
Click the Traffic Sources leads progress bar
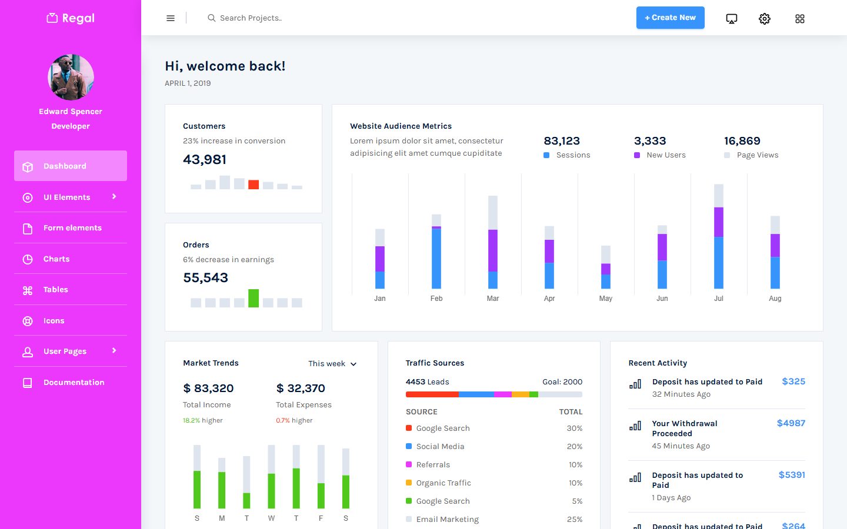point(494,394)
